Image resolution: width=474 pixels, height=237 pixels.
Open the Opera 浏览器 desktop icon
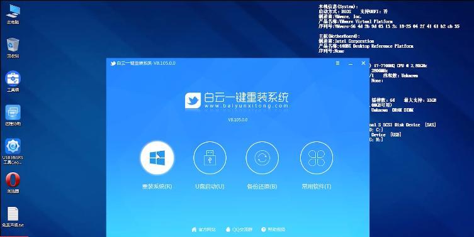coord(13,183)
